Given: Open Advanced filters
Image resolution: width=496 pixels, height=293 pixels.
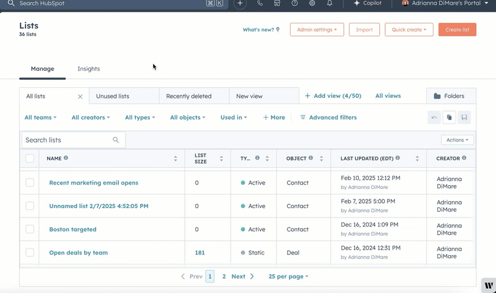Looking at the screenshot, I should point(329,117).
